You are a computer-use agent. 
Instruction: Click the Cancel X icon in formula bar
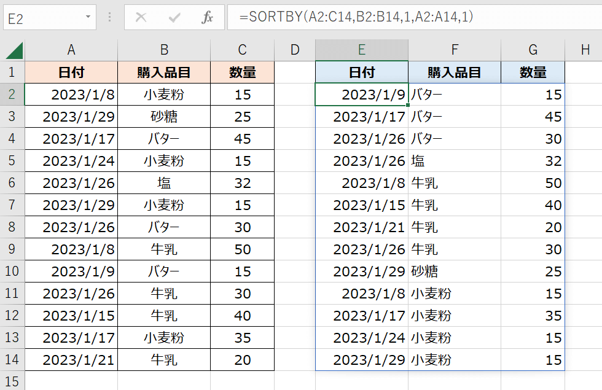click(x=141, y=17)
